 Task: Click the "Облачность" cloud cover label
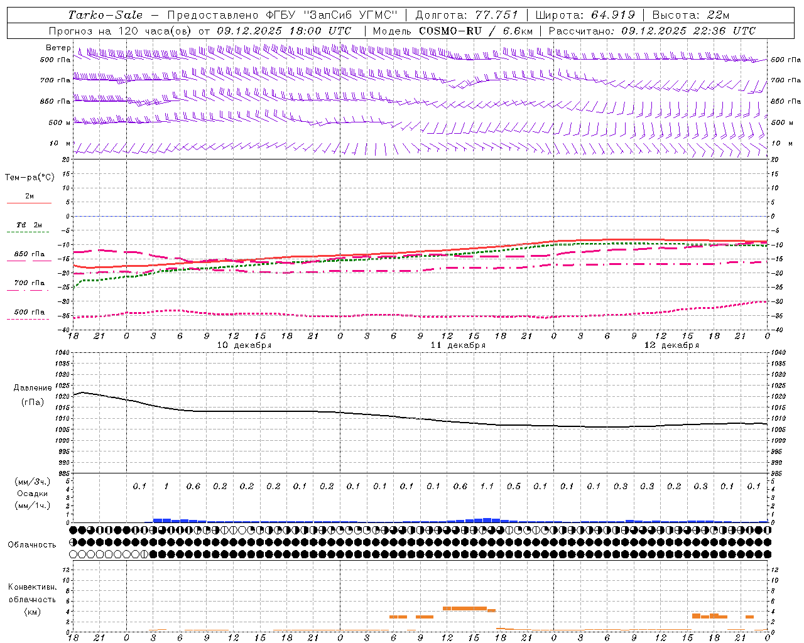(x=32, y=544)
